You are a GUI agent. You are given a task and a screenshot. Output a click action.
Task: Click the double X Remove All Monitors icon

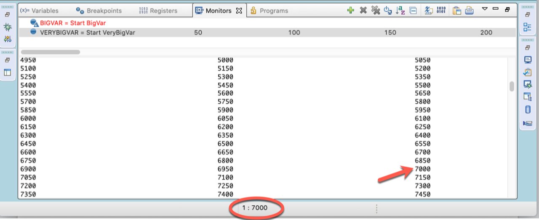pyautogui.click(x=375, y=10)
